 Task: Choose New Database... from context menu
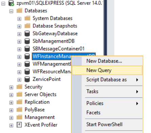[107, 61]
